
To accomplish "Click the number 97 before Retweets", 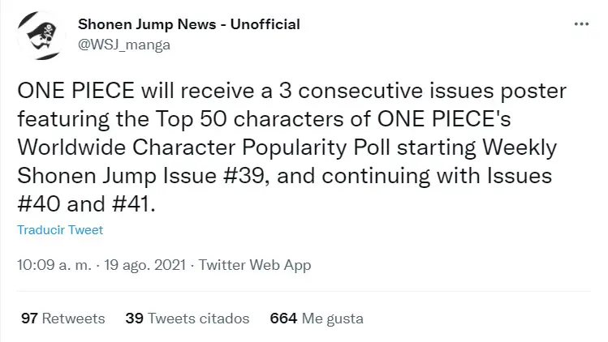I will [29, 318].
